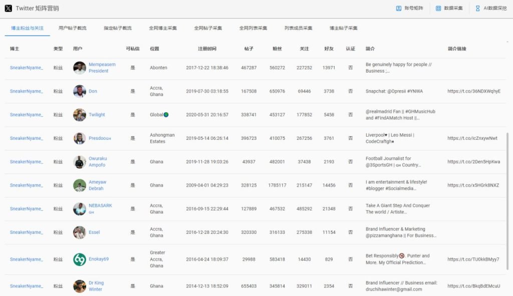This screenshot has width=513, height=296.
Task: Open AI数据深挖 hourglass icon
Action: [x=477, y=9]
